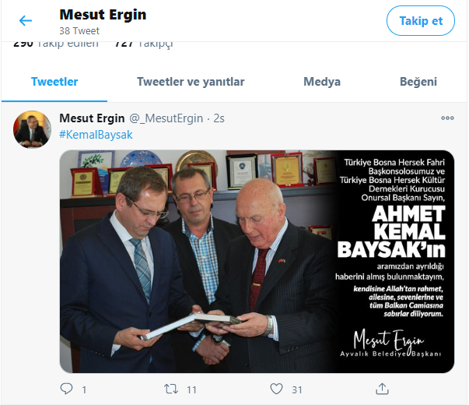The image size is (469, 405).
Task: View the Takip edilen following list
Action: click(x=56, y=44)
